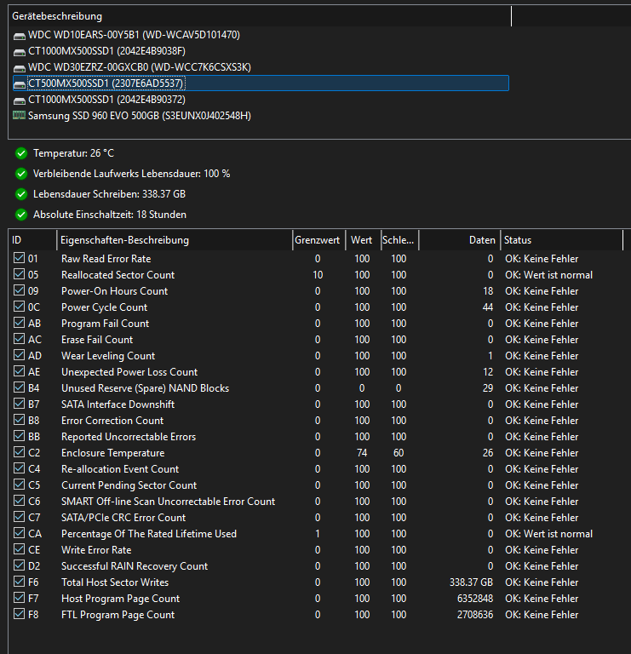Screen dimensions: 631x654
Task: Select row 'Current Pending Sector Count'
Action: (x=317, y=485)
